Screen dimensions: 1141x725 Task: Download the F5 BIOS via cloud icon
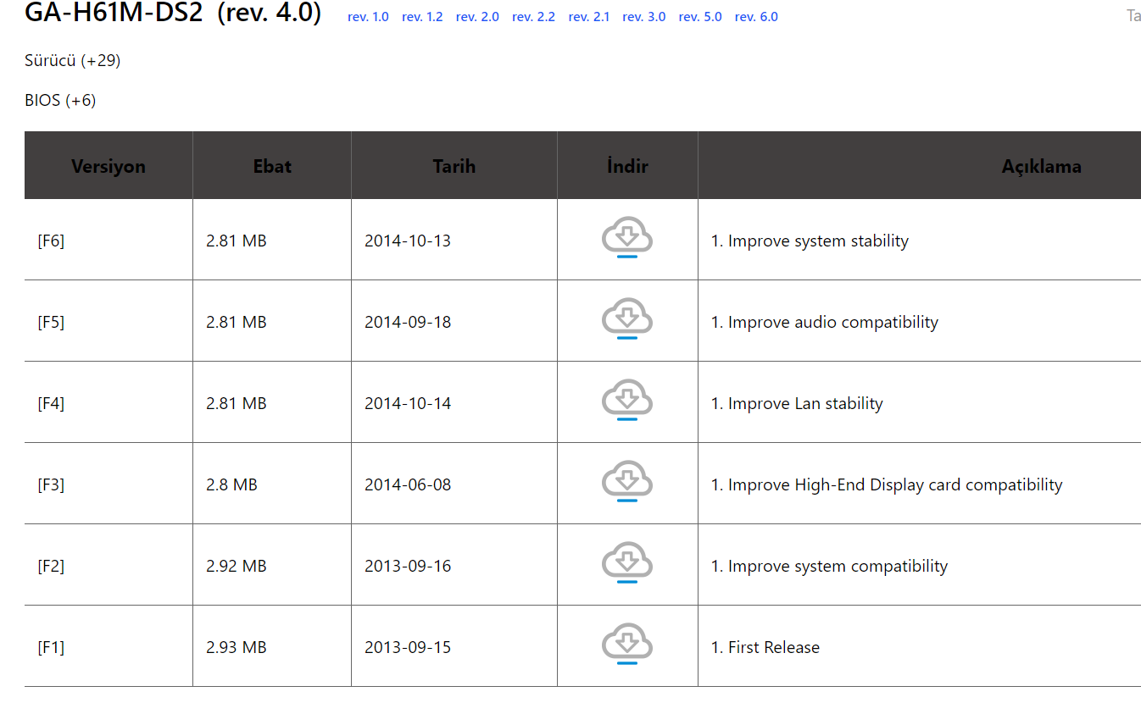tap(627, 319)
